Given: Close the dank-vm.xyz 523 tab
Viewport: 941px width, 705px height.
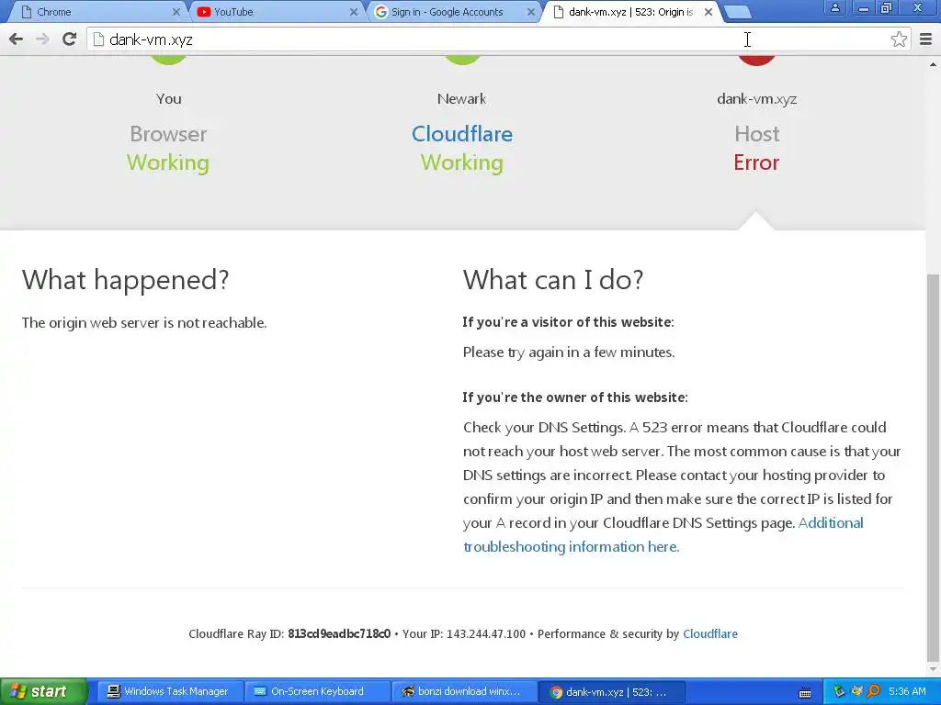Looking at the screenshot, I should click(709, 12).
